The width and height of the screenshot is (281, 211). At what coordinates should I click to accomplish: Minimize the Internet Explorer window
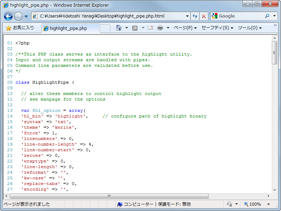click(248, 4)
